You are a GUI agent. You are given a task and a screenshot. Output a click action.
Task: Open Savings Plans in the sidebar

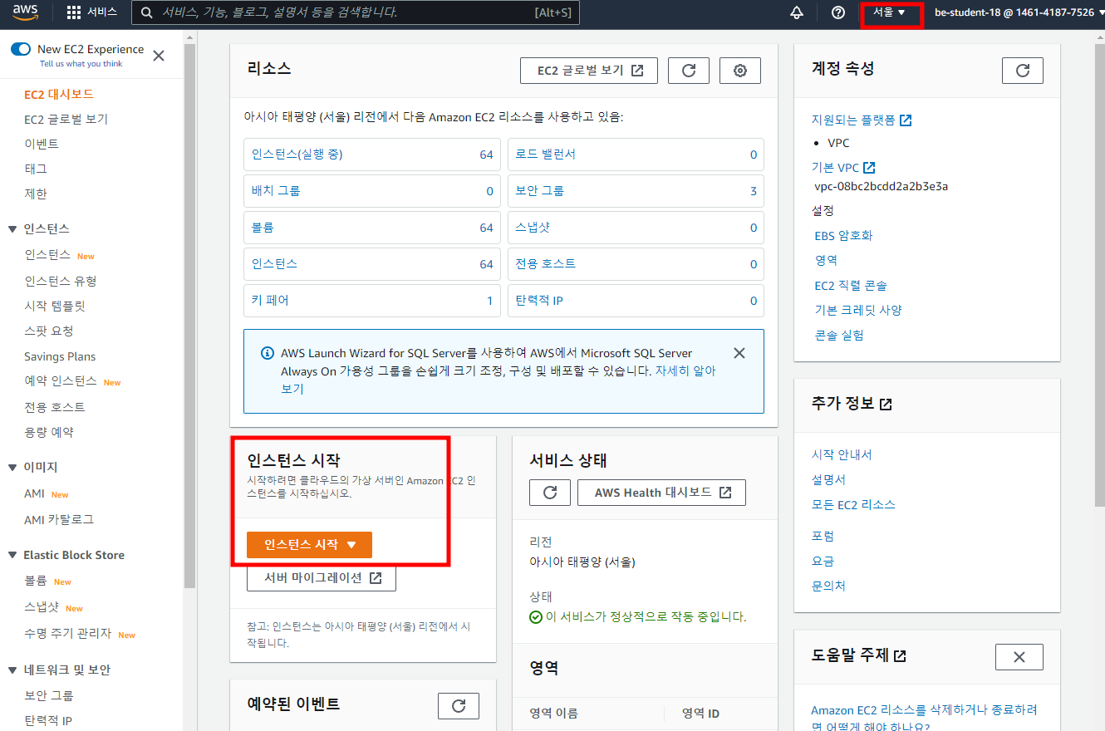click(x=60, y=356)
